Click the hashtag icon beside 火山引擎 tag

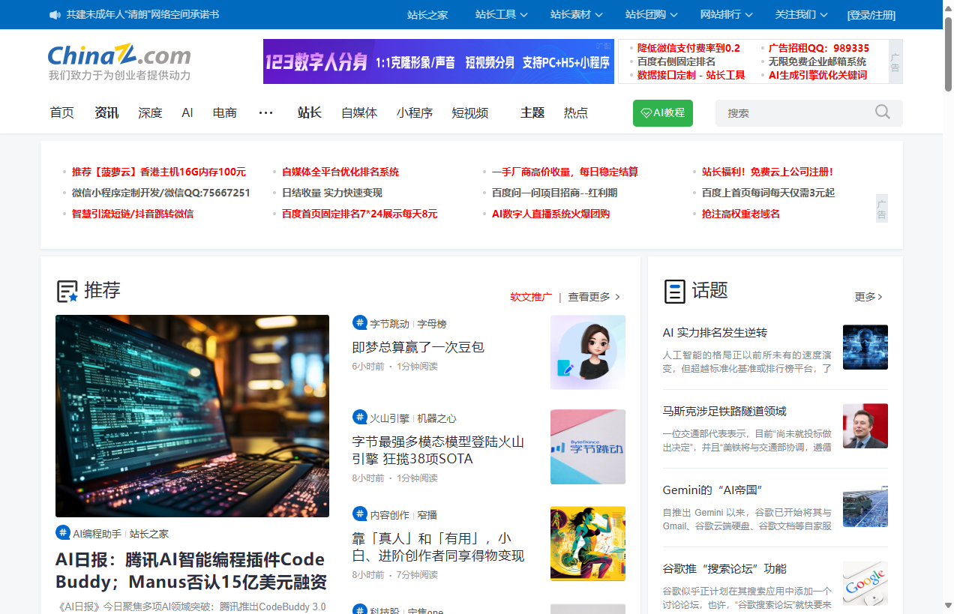click(x=360, y=418)
